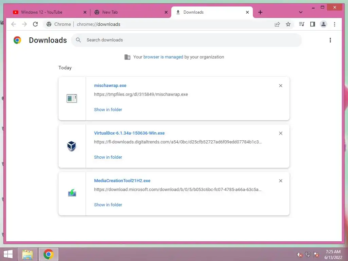Click the download.microsoft.com source URL
348x261 pixels.
[177, 190]
